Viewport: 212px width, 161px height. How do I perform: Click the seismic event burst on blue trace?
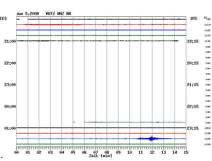pos(151,139)
